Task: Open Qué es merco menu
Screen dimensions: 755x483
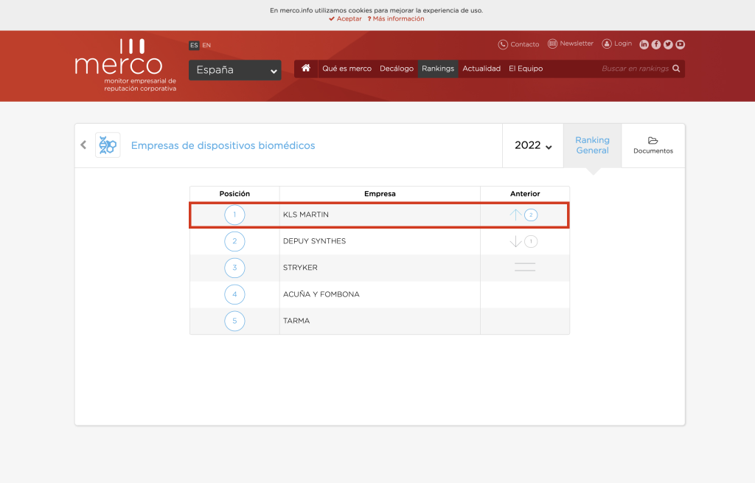Action: click(x=347, y=69)
